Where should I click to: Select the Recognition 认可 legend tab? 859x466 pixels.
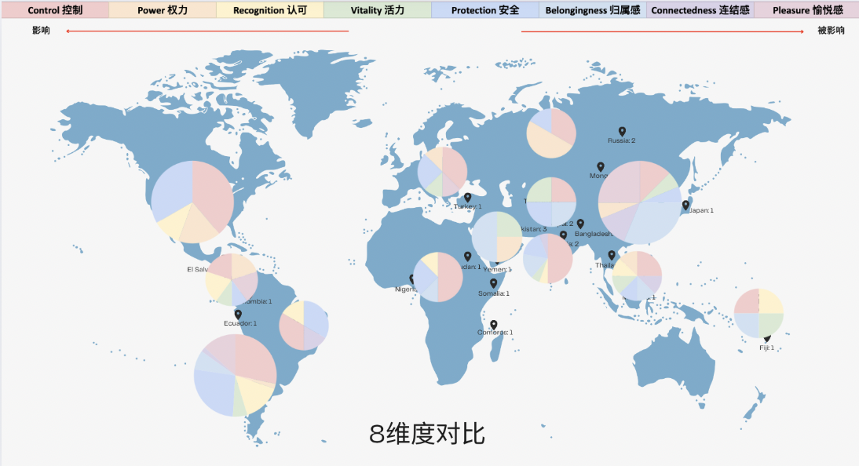[270, 10]
